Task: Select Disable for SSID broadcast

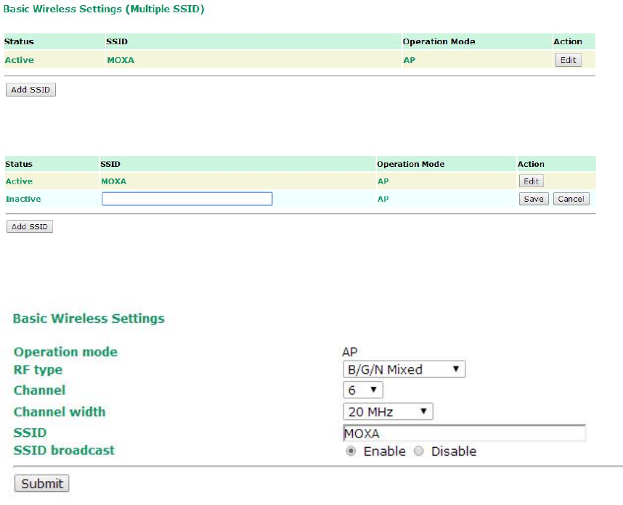Action: point(419,451)
